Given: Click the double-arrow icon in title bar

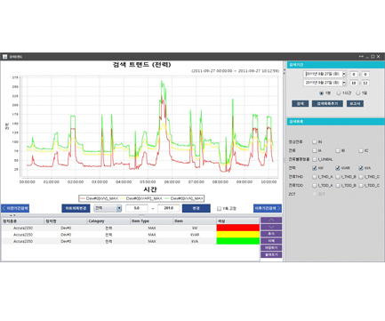Looking at the screenshot, I should (x=361, y=57).
